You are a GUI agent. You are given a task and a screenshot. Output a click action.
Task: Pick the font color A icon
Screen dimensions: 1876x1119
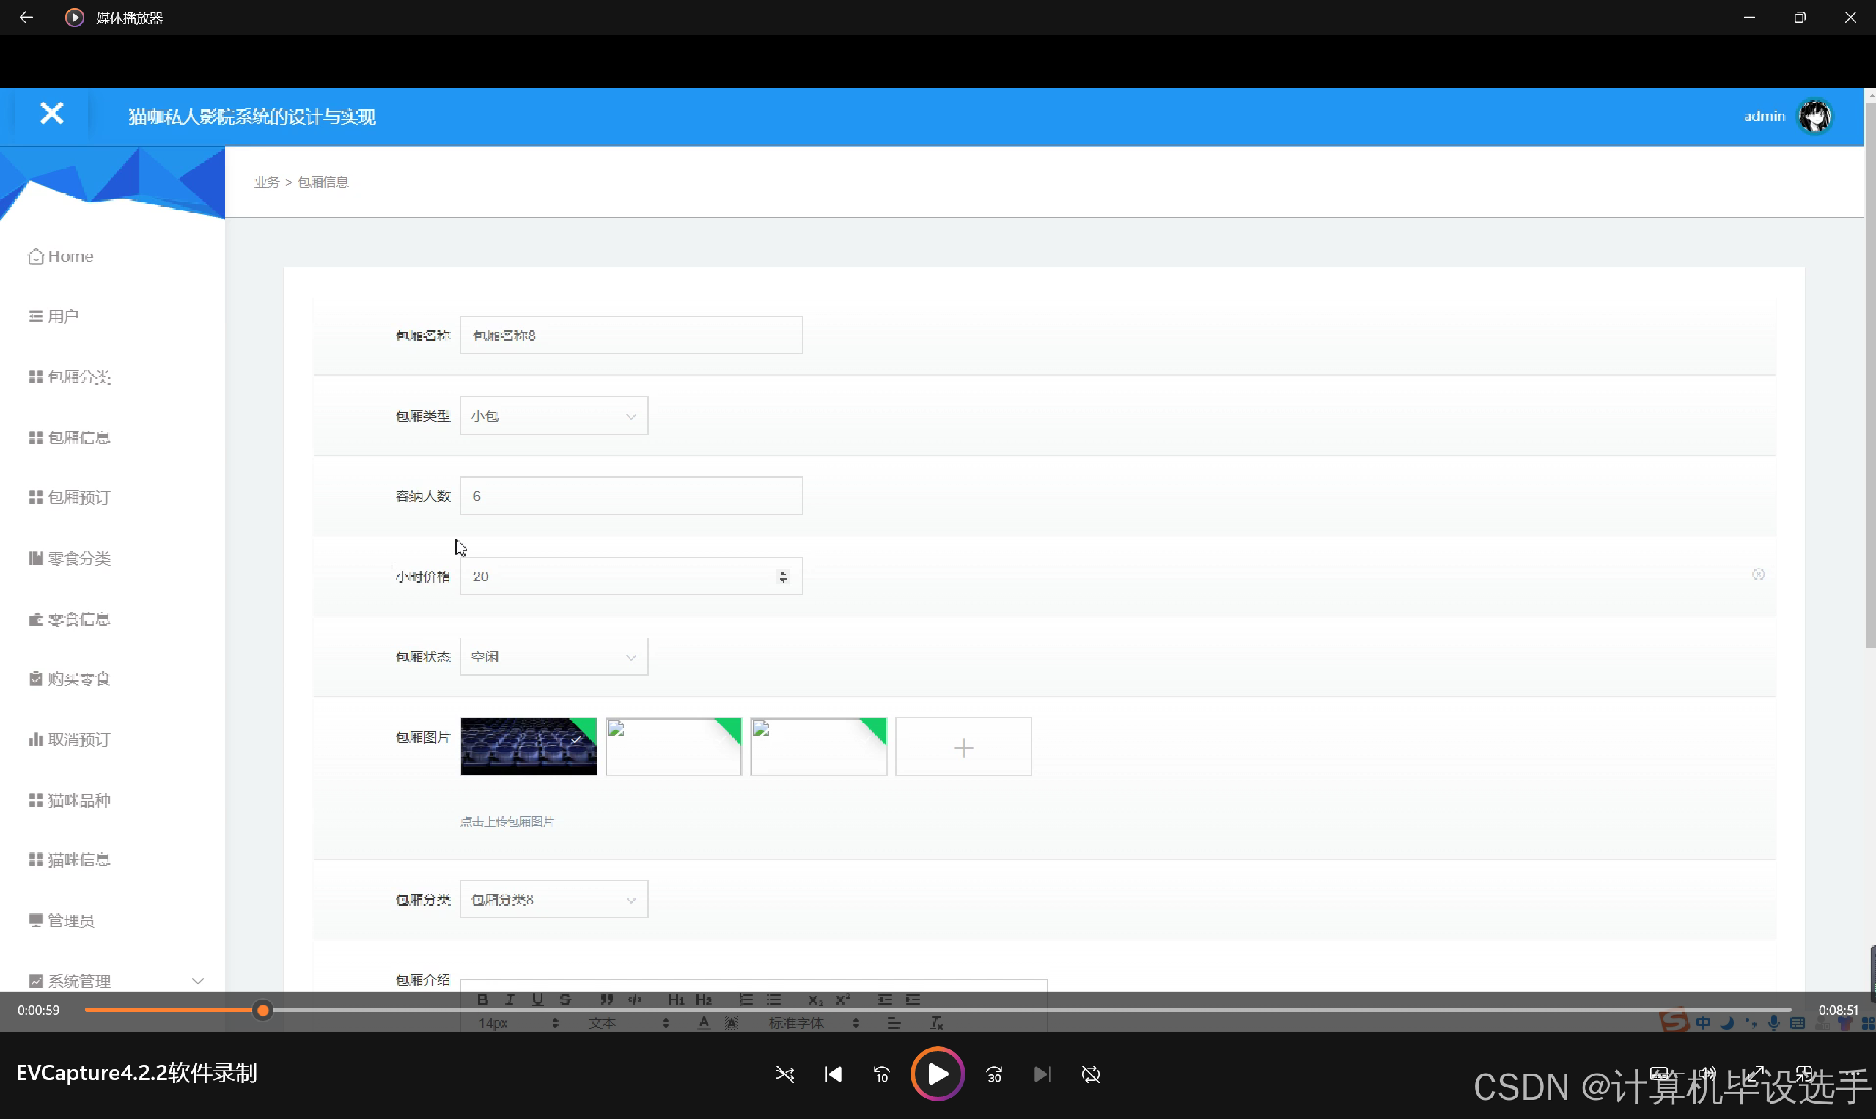704,1023
